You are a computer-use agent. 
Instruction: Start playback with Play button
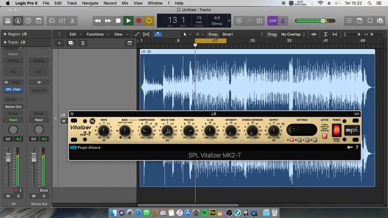click(129, 21)
